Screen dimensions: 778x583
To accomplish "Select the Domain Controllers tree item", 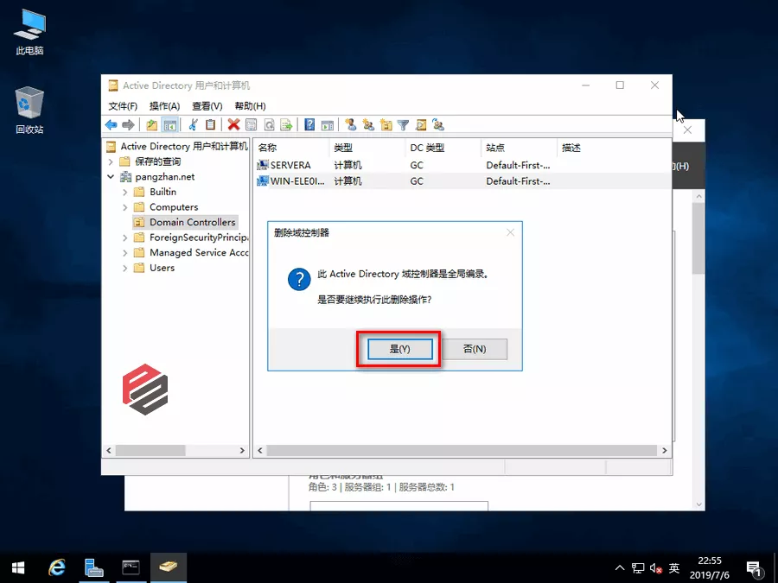I will click(x=192, y=222).
